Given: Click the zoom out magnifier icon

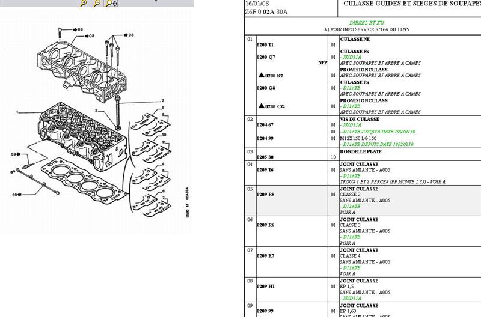Looking at the screenshot, I should 97,3.
